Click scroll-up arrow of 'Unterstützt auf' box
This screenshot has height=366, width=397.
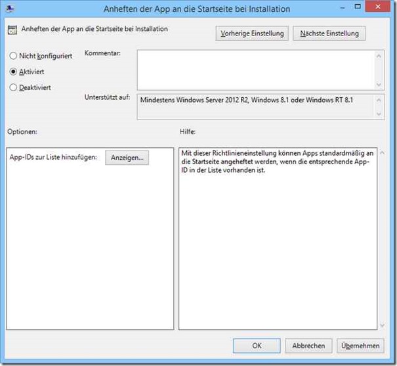pyautogui.click(x=379, y=100)
